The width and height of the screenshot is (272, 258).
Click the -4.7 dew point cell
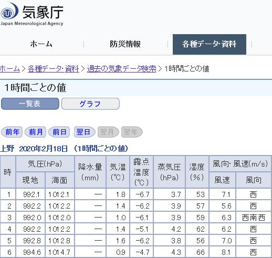coord(142,252)
